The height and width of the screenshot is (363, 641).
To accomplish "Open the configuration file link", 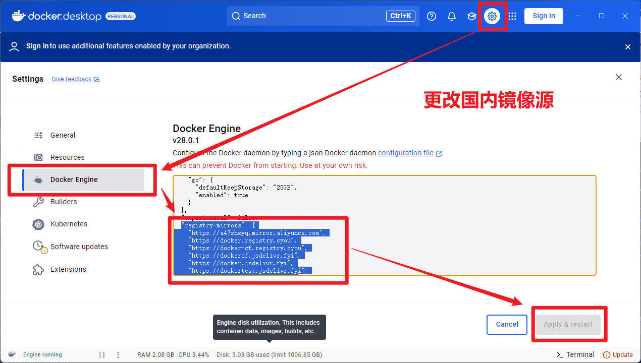I will [x=406, y=153].
